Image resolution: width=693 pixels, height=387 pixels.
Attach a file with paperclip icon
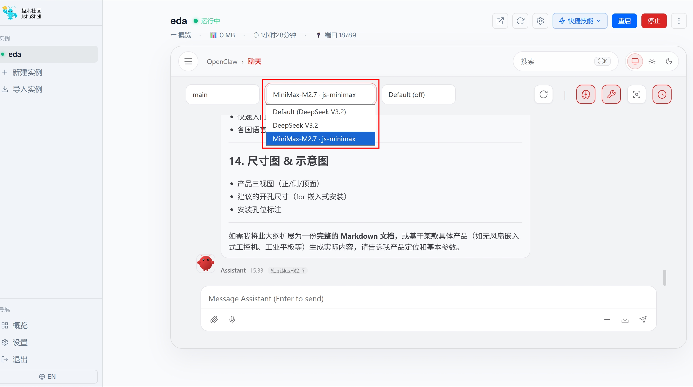point(214,320)
